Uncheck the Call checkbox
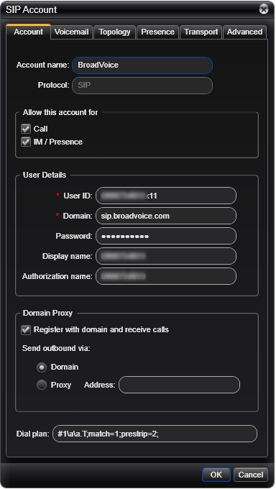276x489 pixels. (x=26, y=129)
